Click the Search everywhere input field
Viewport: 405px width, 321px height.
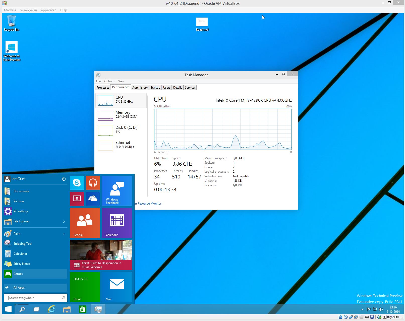click(x=35, y=298)
